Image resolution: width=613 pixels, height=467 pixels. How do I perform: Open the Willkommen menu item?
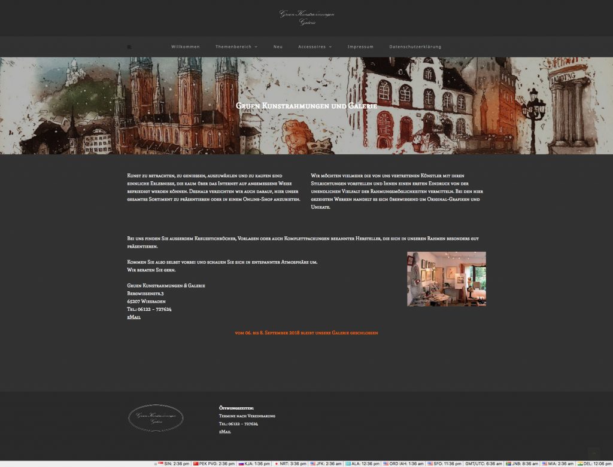(x=186, y=47)
